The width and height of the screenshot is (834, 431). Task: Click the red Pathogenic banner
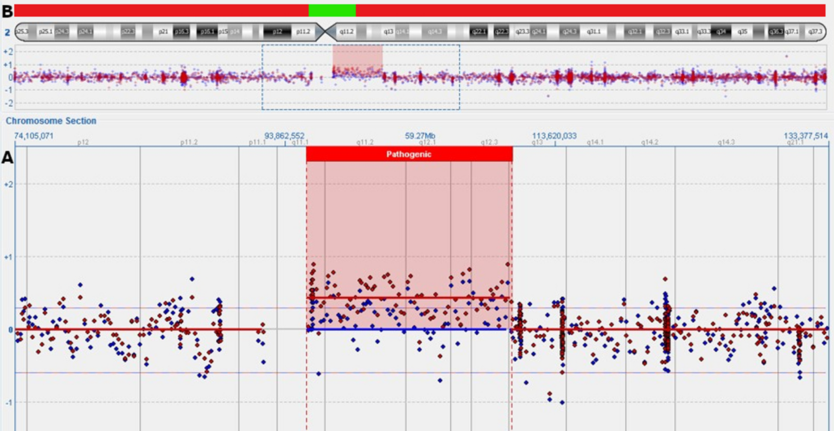[409, 154]
